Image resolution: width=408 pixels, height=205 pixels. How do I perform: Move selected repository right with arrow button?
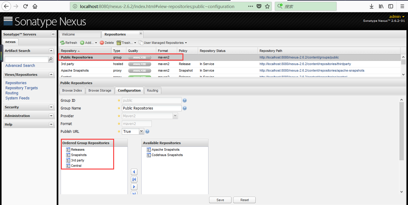click(134, 187)
